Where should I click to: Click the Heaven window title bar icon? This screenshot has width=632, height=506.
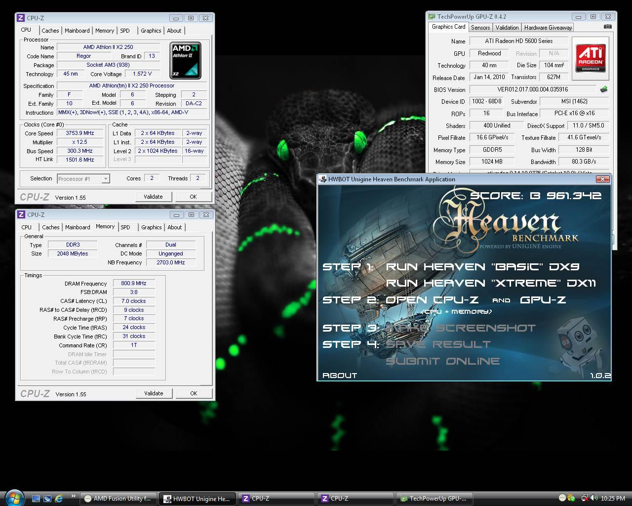point(323,179)
